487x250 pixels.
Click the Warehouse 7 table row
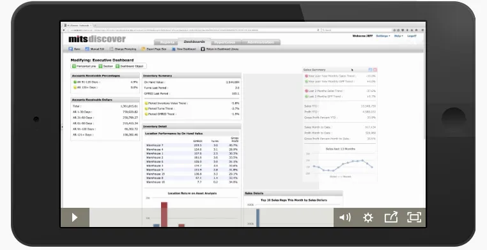192,145
